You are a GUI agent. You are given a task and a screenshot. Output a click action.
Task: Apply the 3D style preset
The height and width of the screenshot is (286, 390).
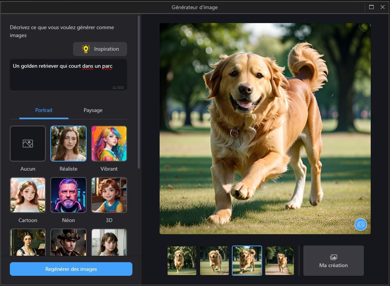point(109,195)
